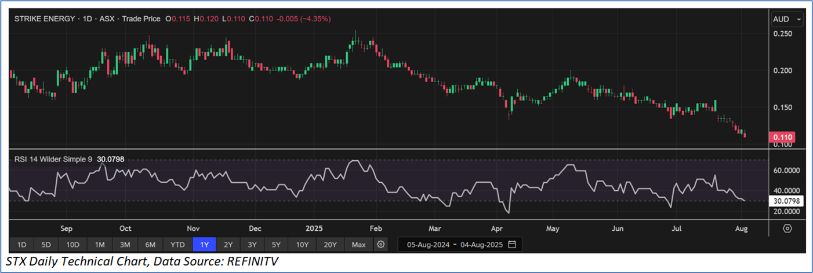Select the 1D time range

(21, 245)
